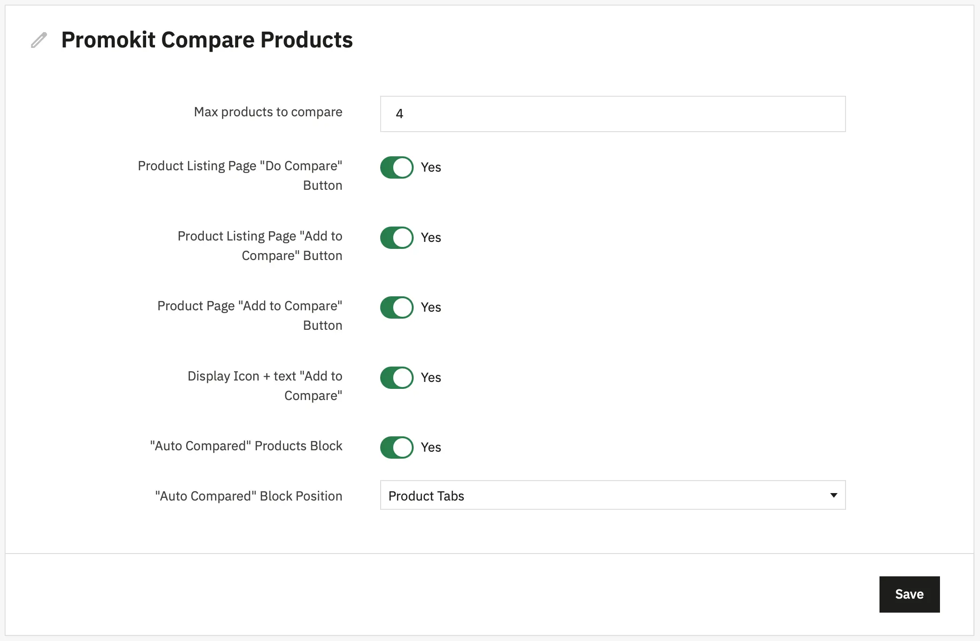Click Yes text beside Product Listing "Add to Compare" toggle
The height and width of the screenshot is (641, 980).
(x=431, y=238)
